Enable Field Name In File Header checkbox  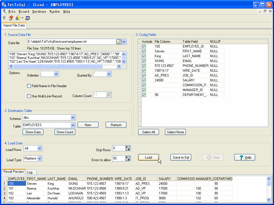[29, 86]
